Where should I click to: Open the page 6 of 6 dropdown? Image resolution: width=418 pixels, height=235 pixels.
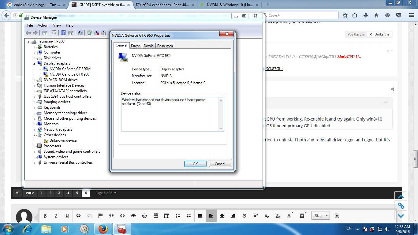click(106, 193)
